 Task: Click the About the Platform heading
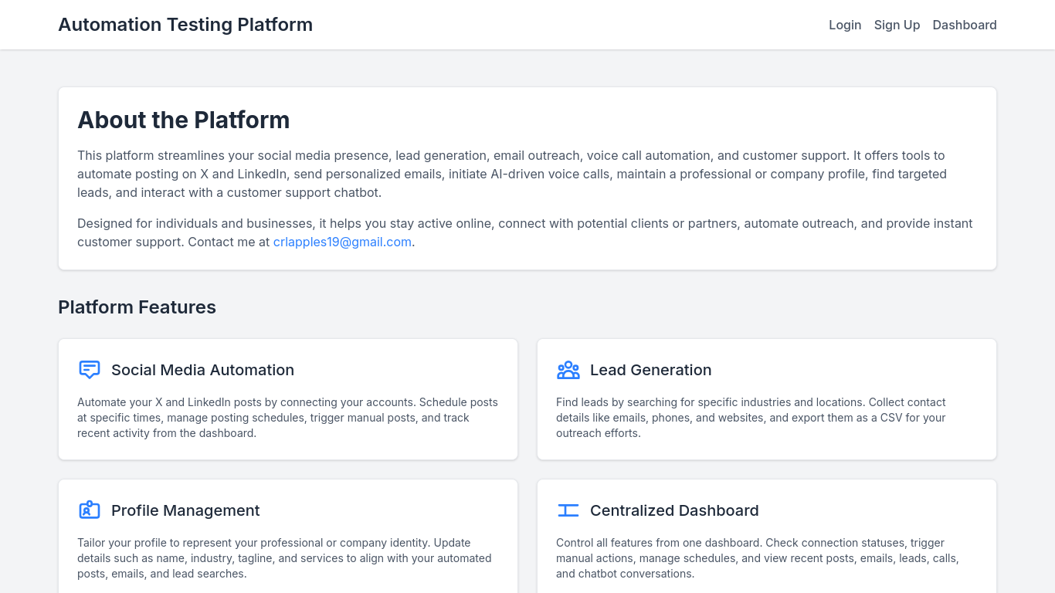point(183,120)
